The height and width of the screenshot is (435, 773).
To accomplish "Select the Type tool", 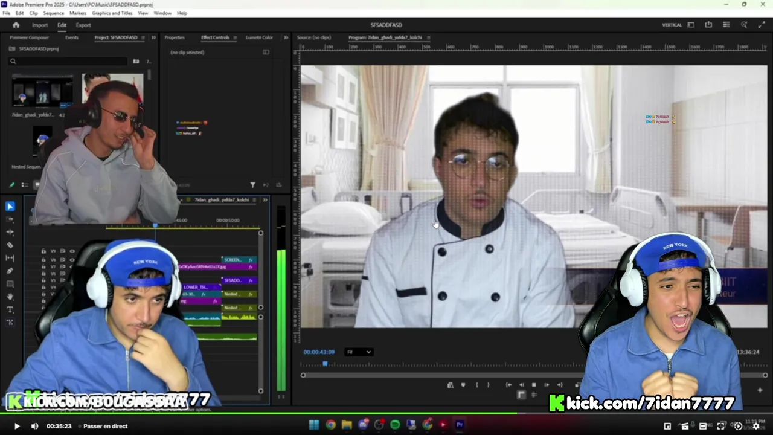I will (10, 309).
